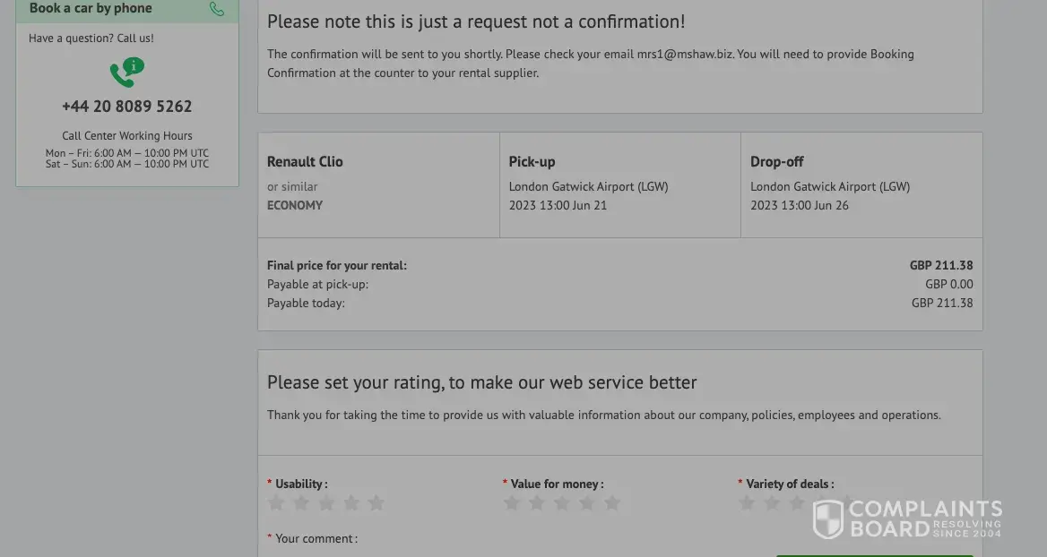Click the Complaints Board shield logo
The image size is (1047, 557).
pos(828,518)
